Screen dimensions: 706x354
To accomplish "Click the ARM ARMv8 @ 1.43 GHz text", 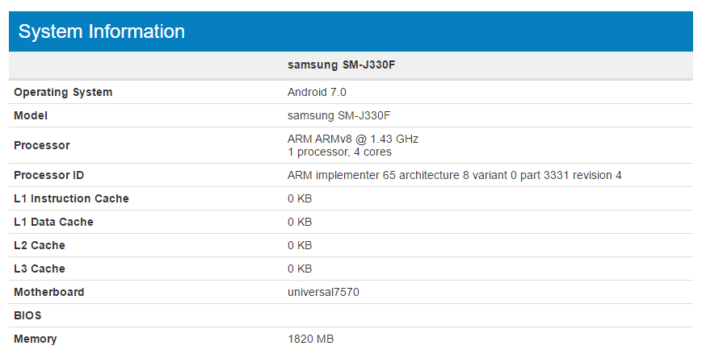I will pyautogui.click(x=353, y=140).
